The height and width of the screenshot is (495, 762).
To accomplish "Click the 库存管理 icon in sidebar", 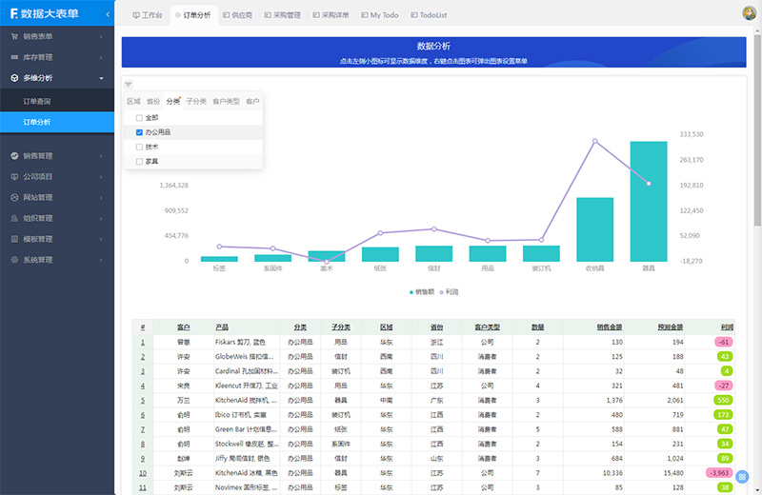I will click(x=14, y=57).
